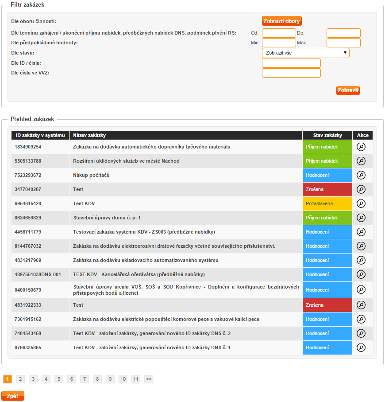This screenshot has height=402, width=385.
Task: Click Zrušena status for order 4831922333
Action: [x=327, y=305]
